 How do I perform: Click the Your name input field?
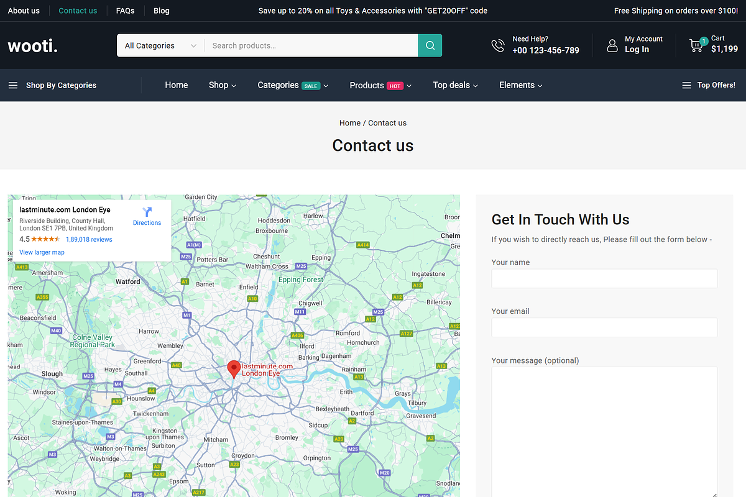[x=604, y=278]
